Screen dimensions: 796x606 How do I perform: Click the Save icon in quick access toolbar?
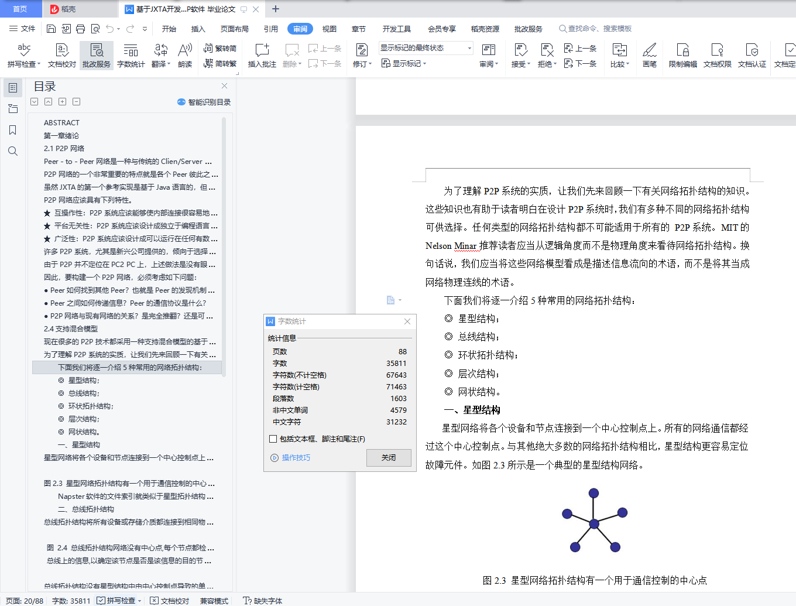click(51, 29)
